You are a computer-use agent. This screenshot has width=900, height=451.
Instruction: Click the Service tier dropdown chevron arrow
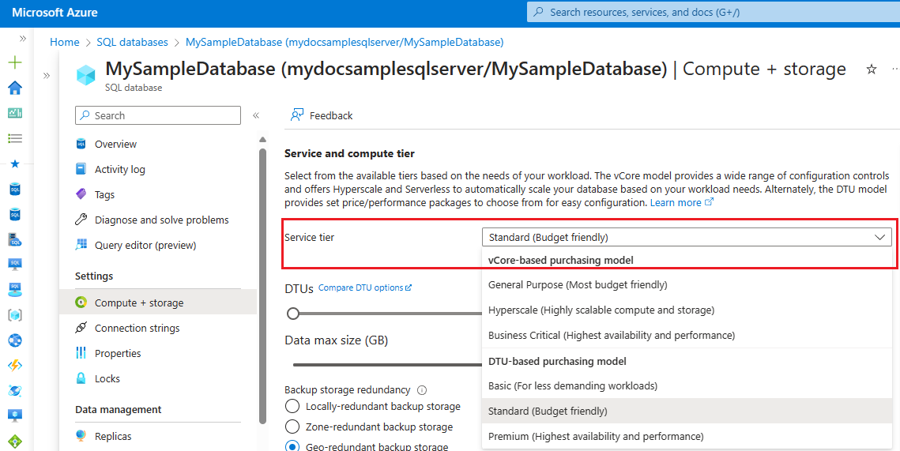click(880, 237)
